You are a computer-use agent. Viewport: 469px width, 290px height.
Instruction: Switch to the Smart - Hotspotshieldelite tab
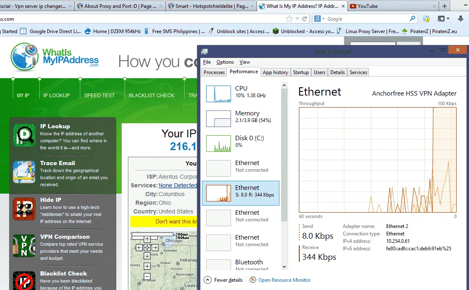click(x=211, y=6)
